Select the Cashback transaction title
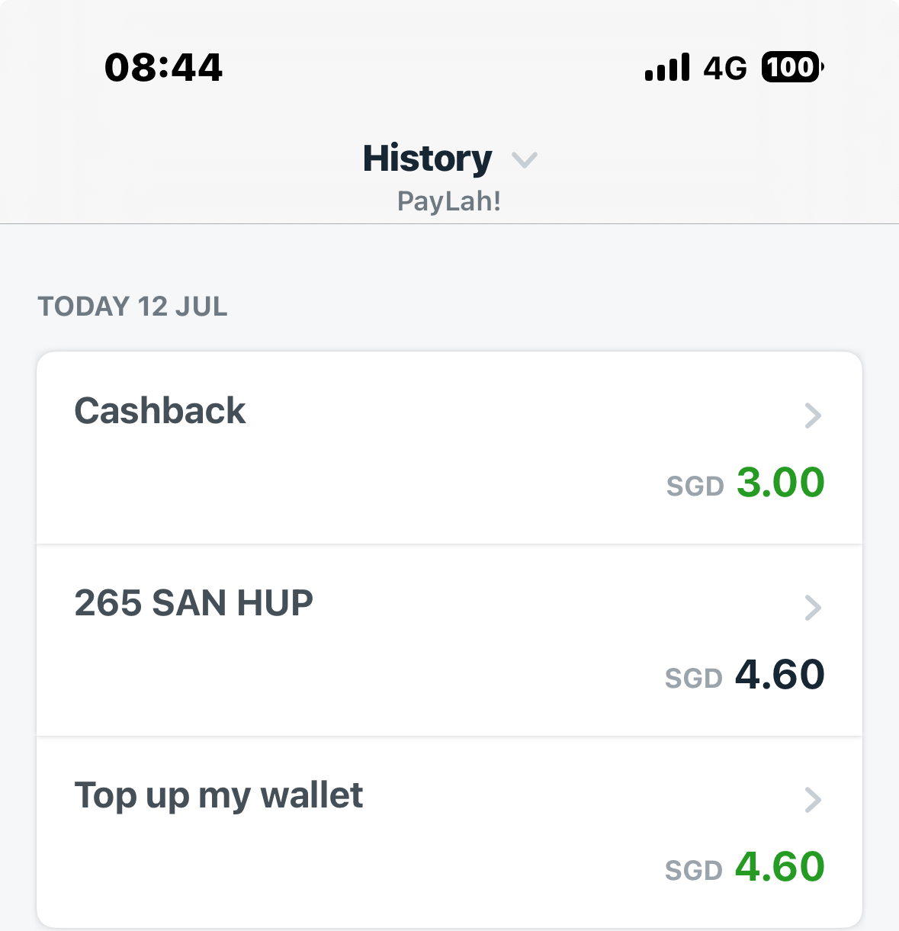 coord(159,411)
